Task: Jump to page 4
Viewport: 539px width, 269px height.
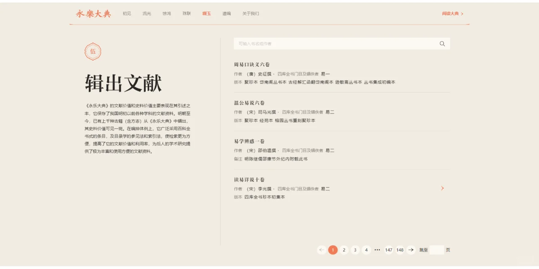Action: [366, 250]
